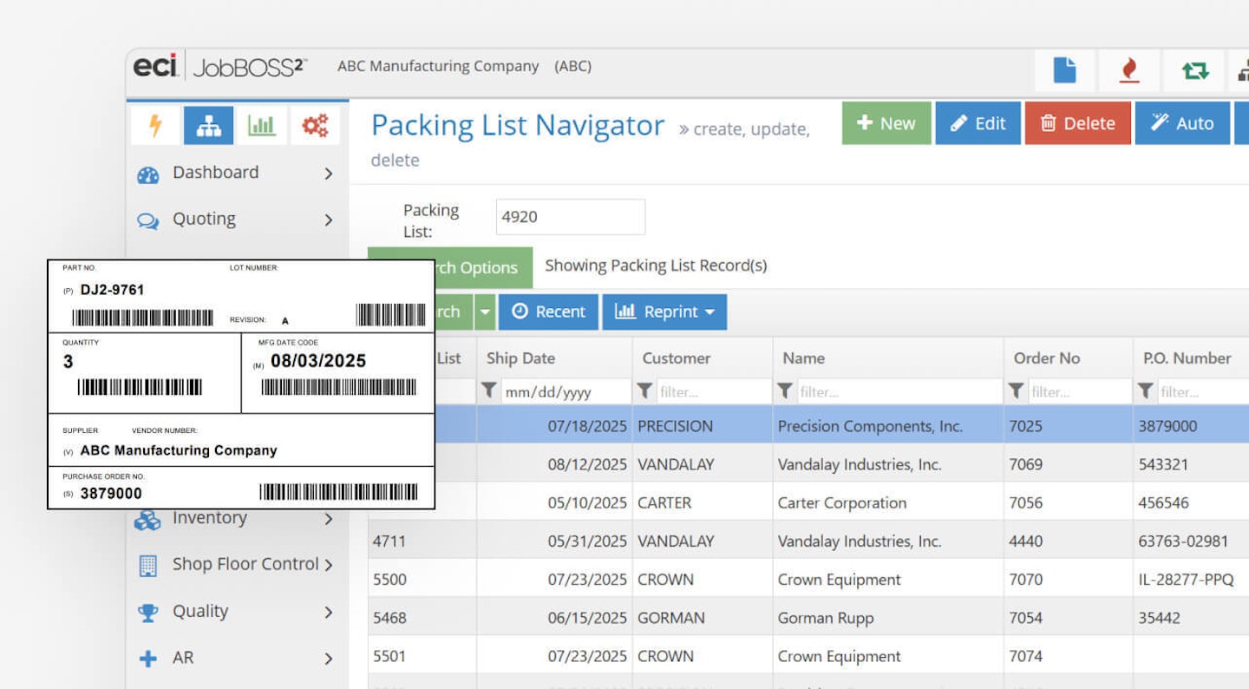Click the Recent button
The width and height of the screenshot is (1249, 689).
pos(548,312)
